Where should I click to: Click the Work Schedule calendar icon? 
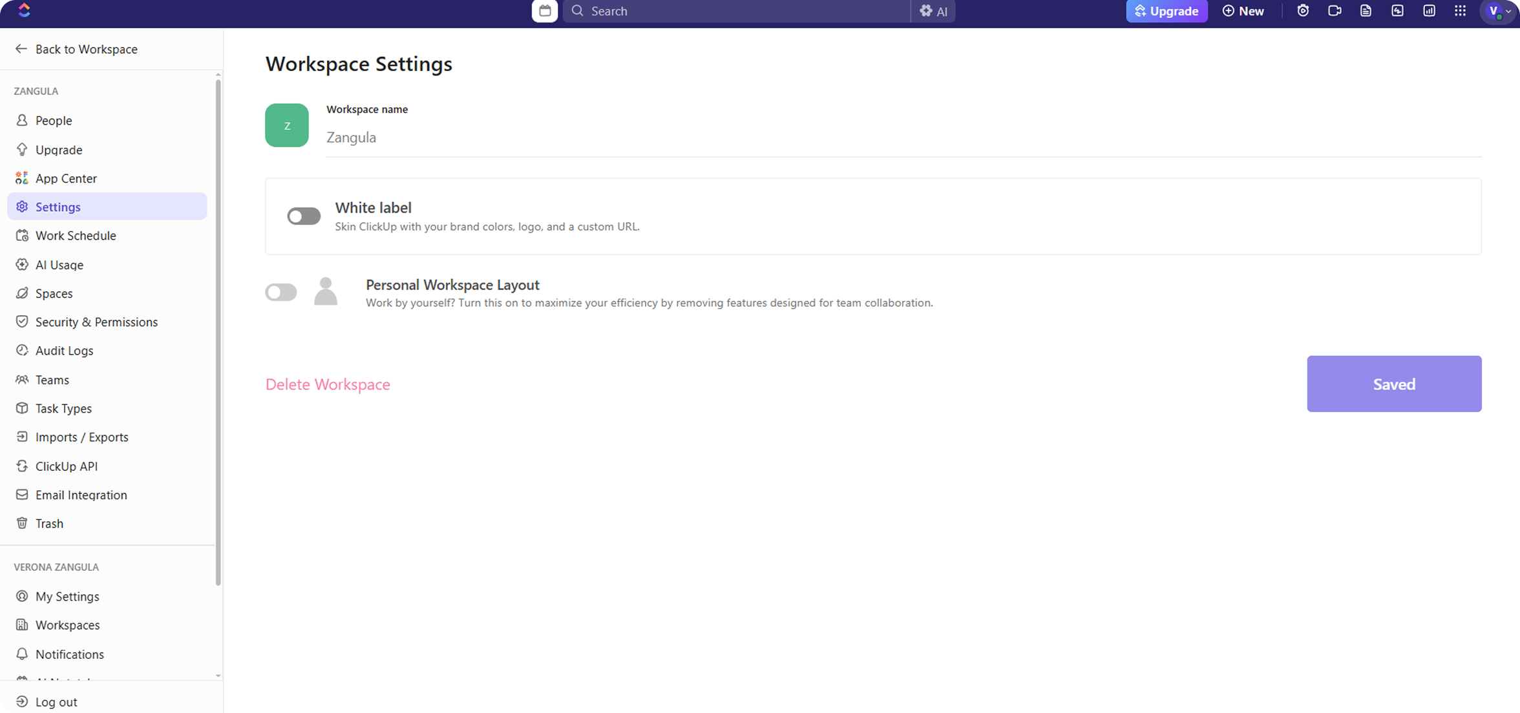(x=22, y=235)
